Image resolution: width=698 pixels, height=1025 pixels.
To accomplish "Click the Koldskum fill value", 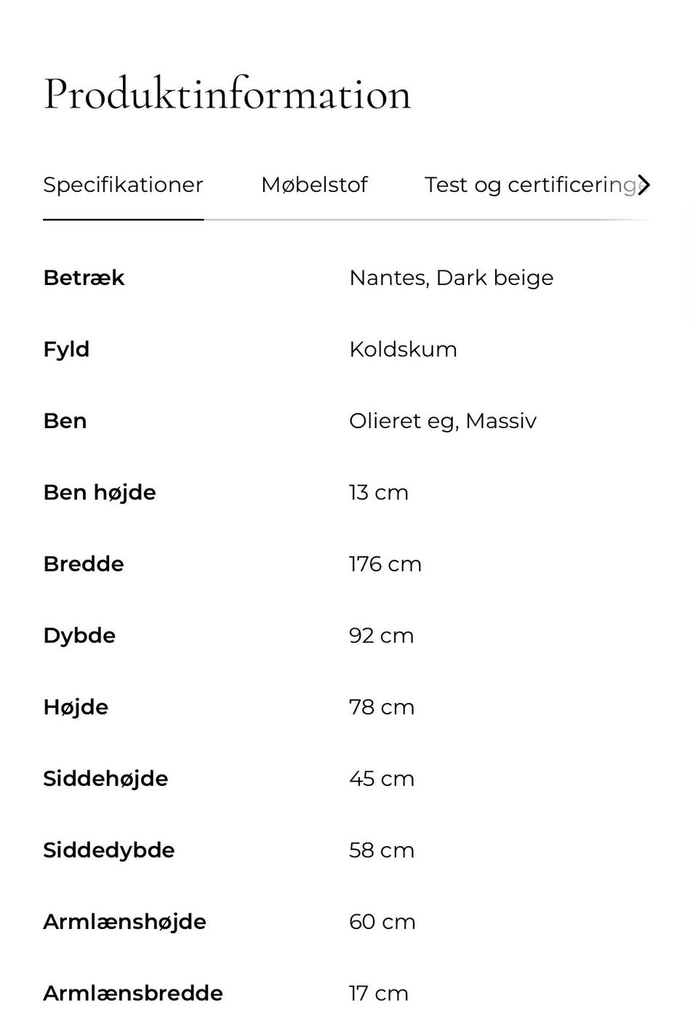I will point(403,349).
